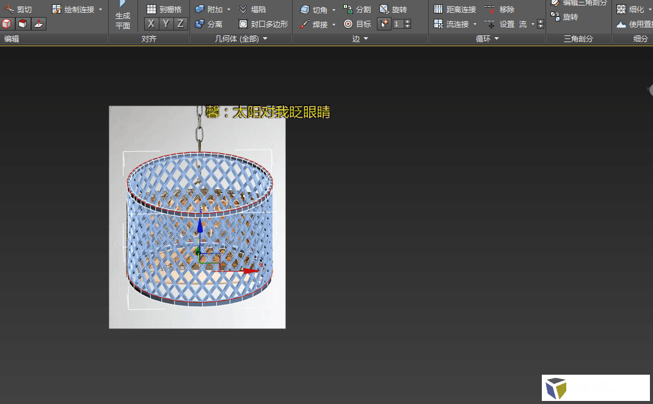Toggle the Z axis align button
This screenshot has height=404, width=653.
[x=180, y=24]
